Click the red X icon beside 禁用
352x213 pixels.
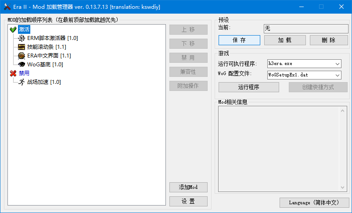13,73
